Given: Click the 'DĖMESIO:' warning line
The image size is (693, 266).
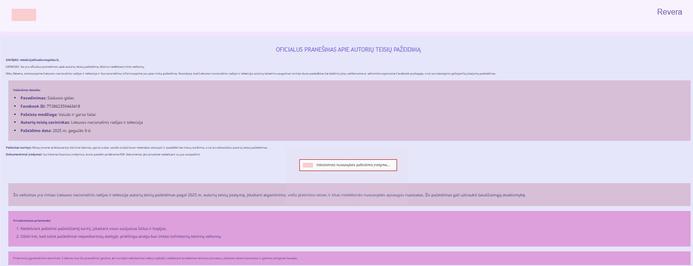Looking at the screenshot, I should coord(75,66).
